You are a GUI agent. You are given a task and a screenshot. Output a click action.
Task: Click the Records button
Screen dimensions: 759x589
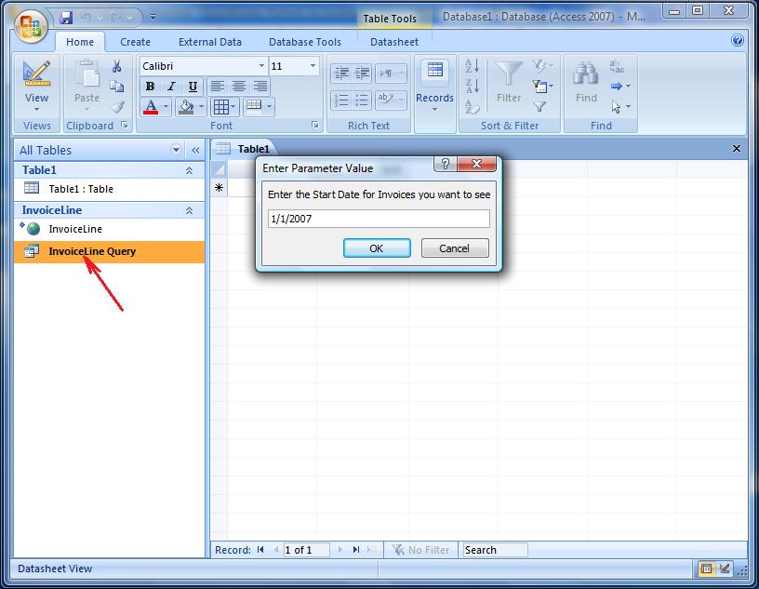click(434, 87)
